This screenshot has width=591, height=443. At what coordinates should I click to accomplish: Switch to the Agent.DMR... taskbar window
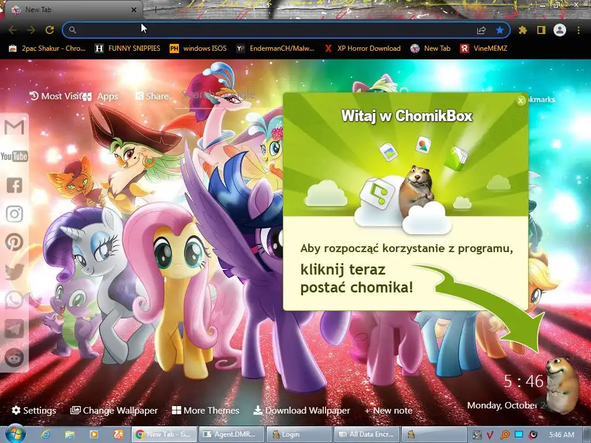click(231, 434)
